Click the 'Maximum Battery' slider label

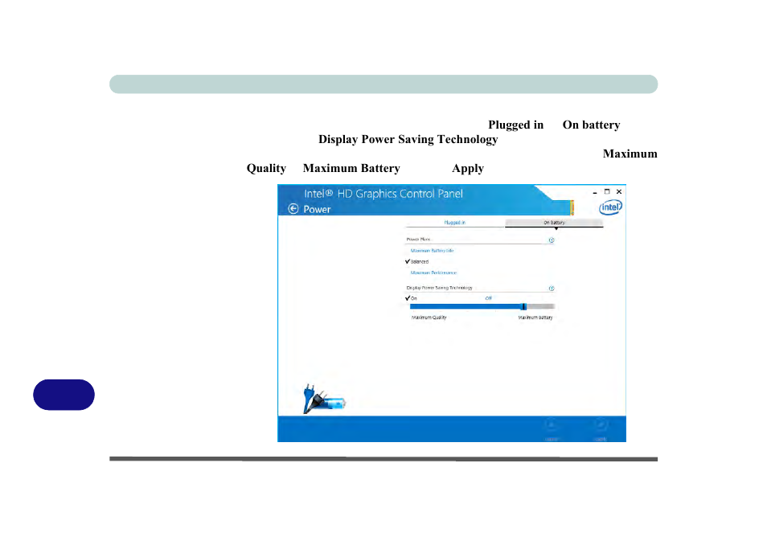click(x=535, y=318)
